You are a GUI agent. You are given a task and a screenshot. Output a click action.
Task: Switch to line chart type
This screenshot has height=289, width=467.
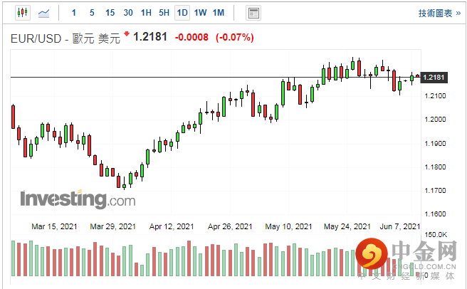point(43,13)
